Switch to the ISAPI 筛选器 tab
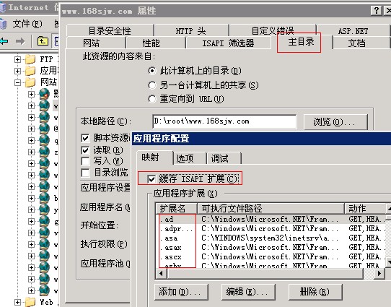 (x=228, y=43)
